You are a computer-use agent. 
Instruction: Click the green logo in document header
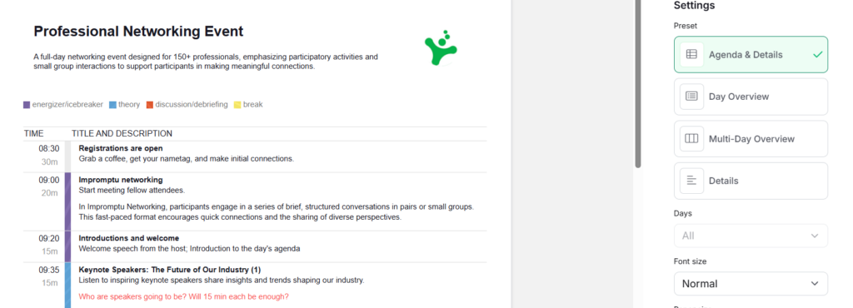click(441, 47)
